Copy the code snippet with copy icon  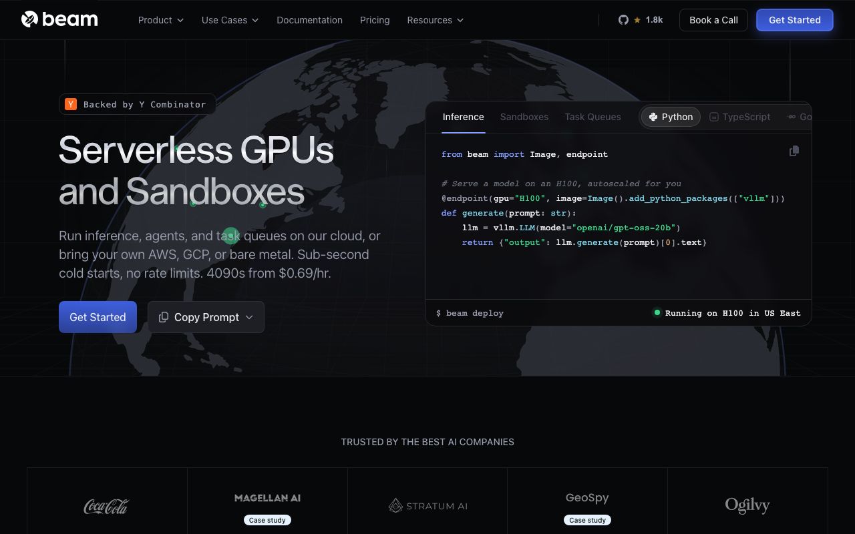coord(794,151)
